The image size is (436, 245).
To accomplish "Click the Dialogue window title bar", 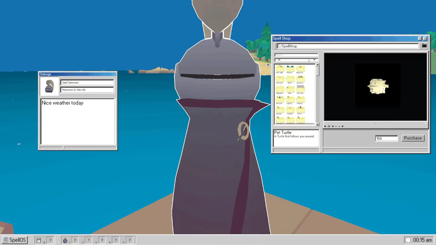I will [x=78, y=74].
